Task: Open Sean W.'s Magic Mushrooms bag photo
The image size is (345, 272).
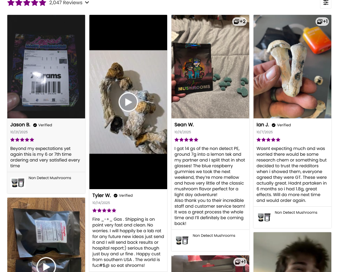Action: (x=210, y=66)
